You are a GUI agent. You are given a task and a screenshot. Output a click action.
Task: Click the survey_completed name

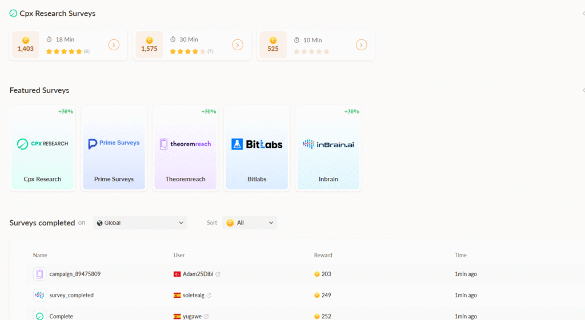[71, 295]
